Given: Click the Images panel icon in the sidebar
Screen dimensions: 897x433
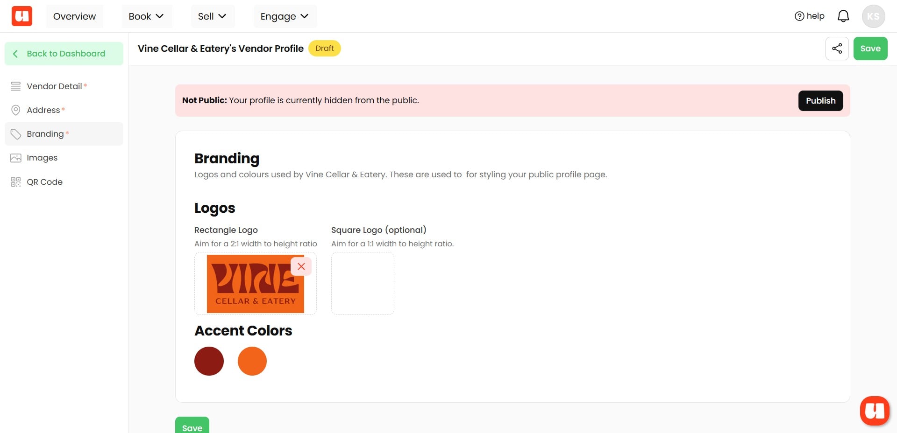Looking at the screenshot, I should point(15,158).
